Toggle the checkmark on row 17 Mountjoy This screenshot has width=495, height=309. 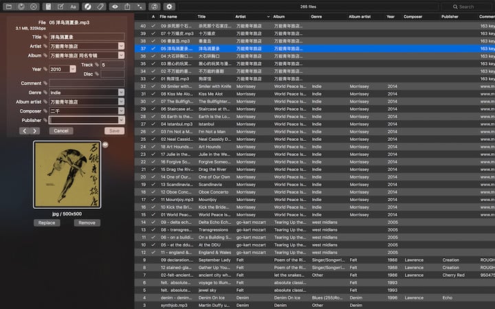(153, 200)
